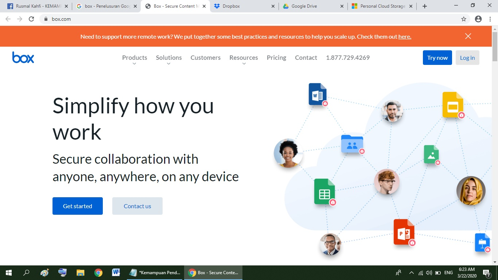The image size is (498, 280).
Task: Open the notification center icon
Action: tap(486, 272)
